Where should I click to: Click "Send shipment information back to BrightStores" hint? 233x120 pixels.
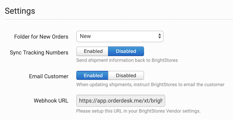point(127,60)
